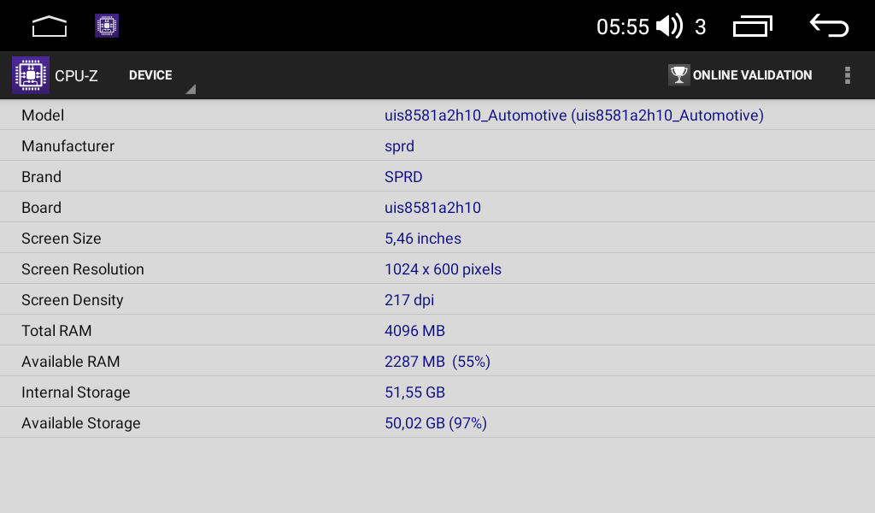Select the Available Storage row label
Viewport: 875px width, 513px height.
[x=81, y=423]
